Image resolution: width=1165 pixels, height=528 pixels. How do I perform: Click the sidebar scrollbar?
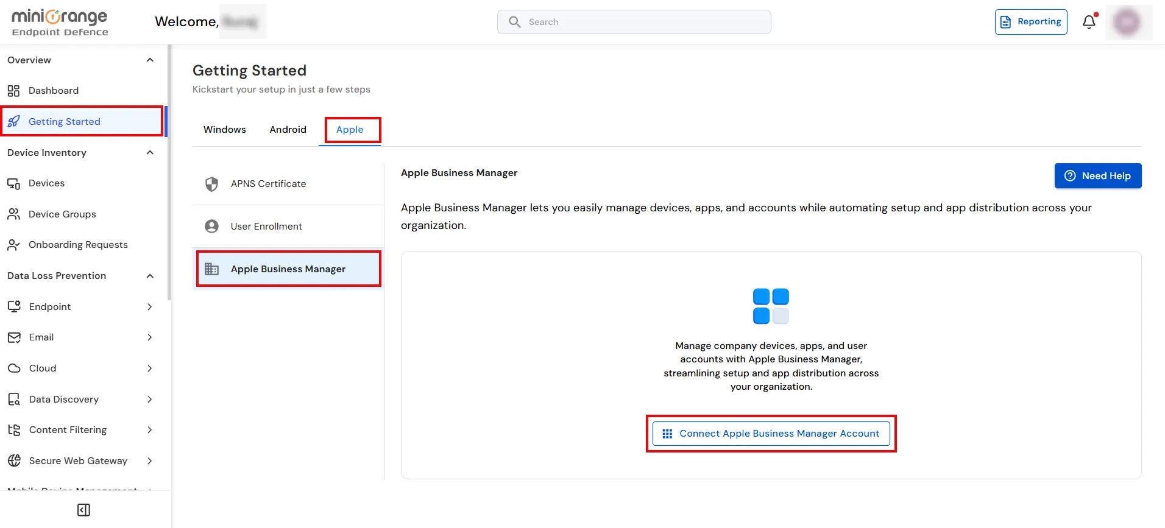[x=169, y=172]
